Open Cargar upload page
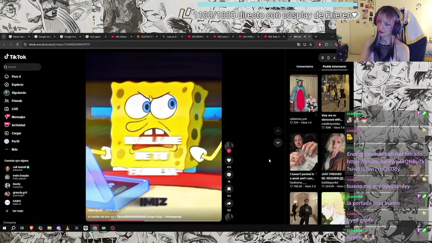432x243 pixels. (x=16, y=133)
